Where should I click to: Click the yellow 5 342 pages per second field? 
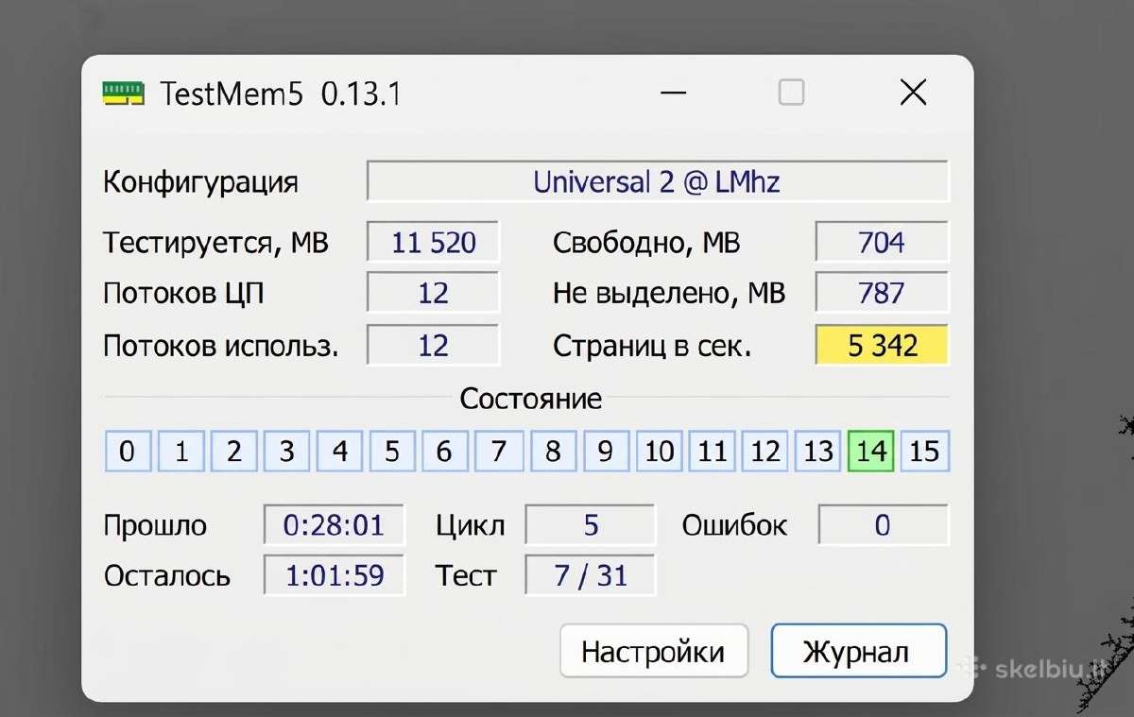point(882,346)
